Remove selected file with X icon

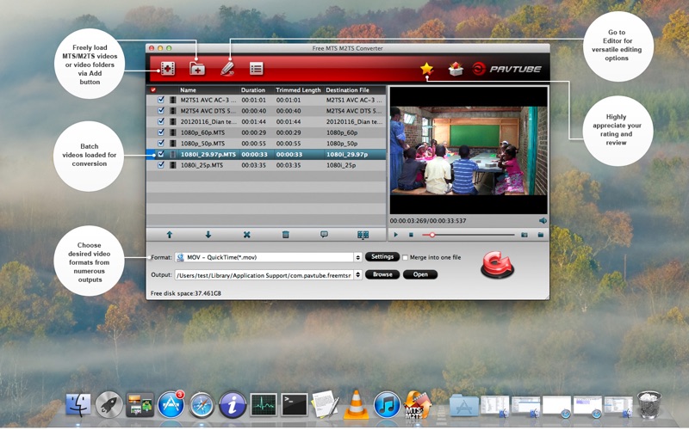247,235
